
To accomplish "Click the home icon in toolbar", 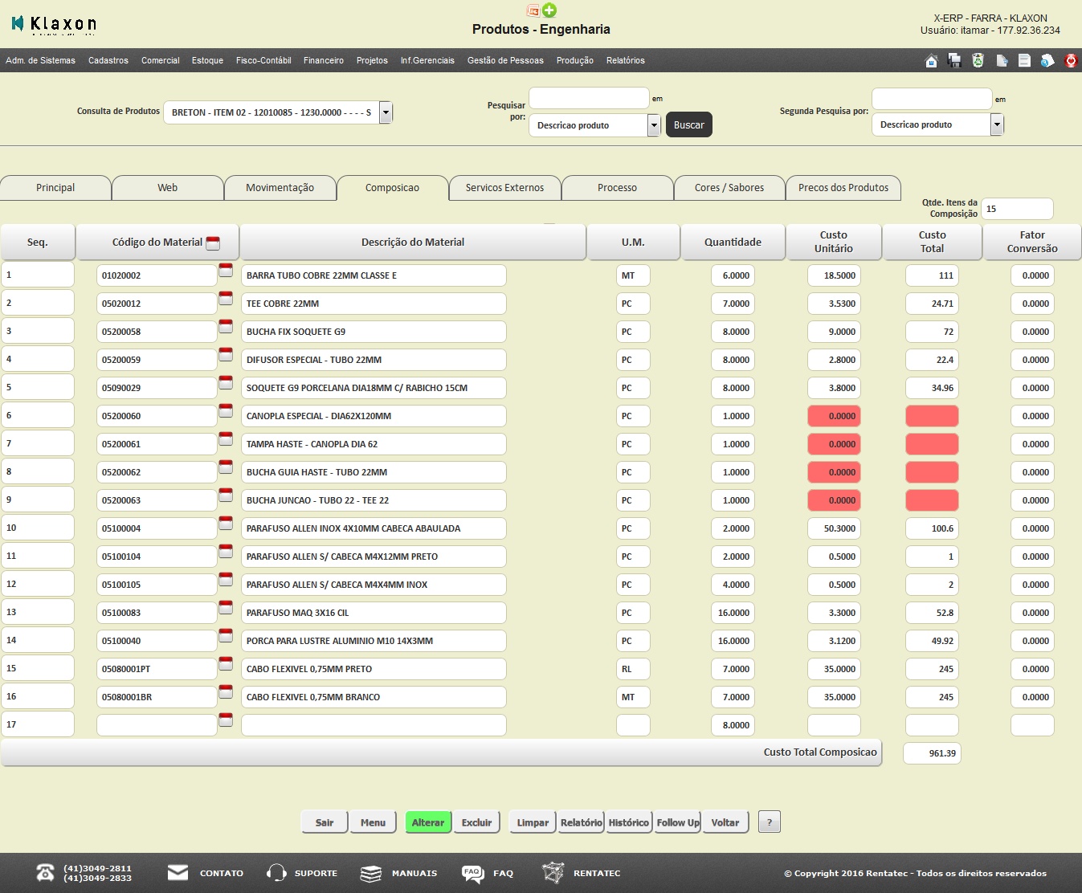I will tap(932, 60).
